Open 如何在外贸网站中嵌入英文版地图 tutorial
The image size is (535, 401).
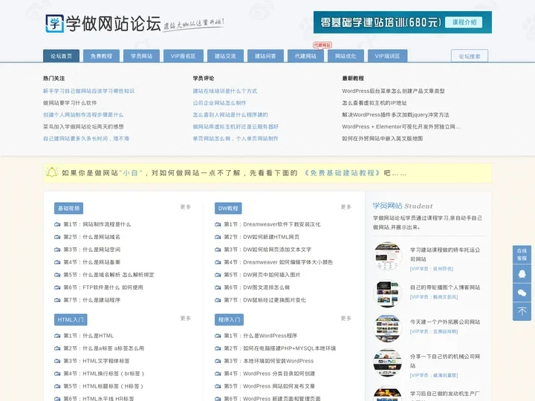point(383,139)
